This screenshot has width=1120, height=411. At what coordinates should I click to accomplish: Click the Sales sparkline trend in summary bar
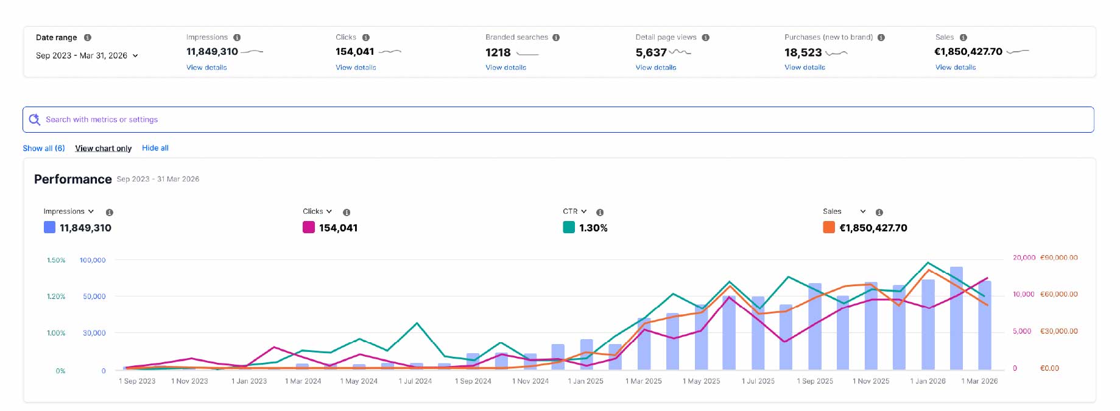pyautogui.click(x=1018, y=52)
